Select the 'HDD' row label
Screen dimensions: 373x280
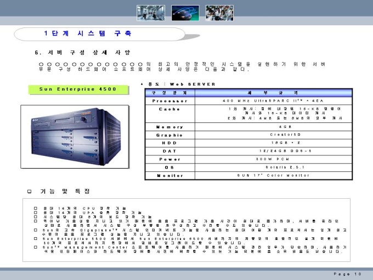tap(170, 143)
